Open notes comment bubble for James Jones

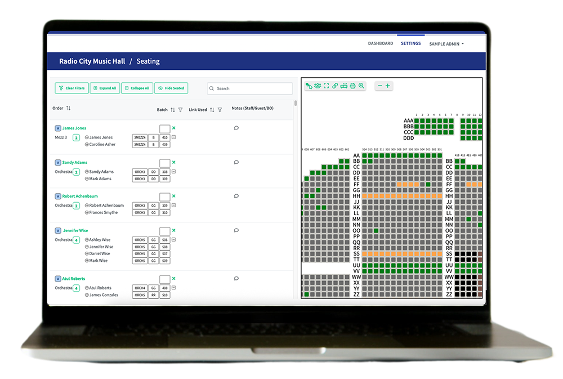click(x=236, y=128)
